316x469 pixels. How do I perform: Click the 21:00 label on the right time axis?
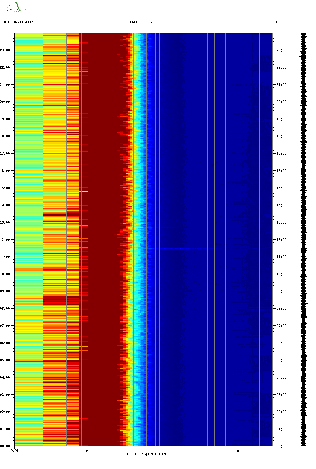coord(282,85)
